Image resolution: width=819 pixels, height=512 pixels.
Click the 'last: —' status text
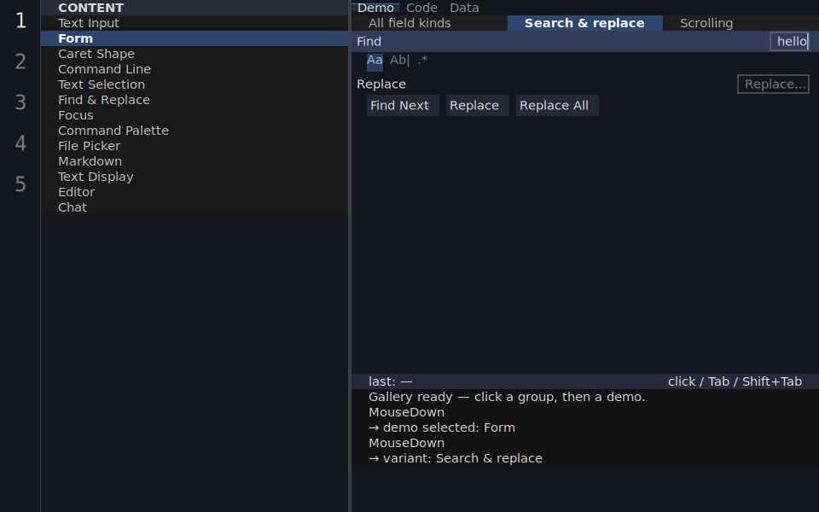390,381
